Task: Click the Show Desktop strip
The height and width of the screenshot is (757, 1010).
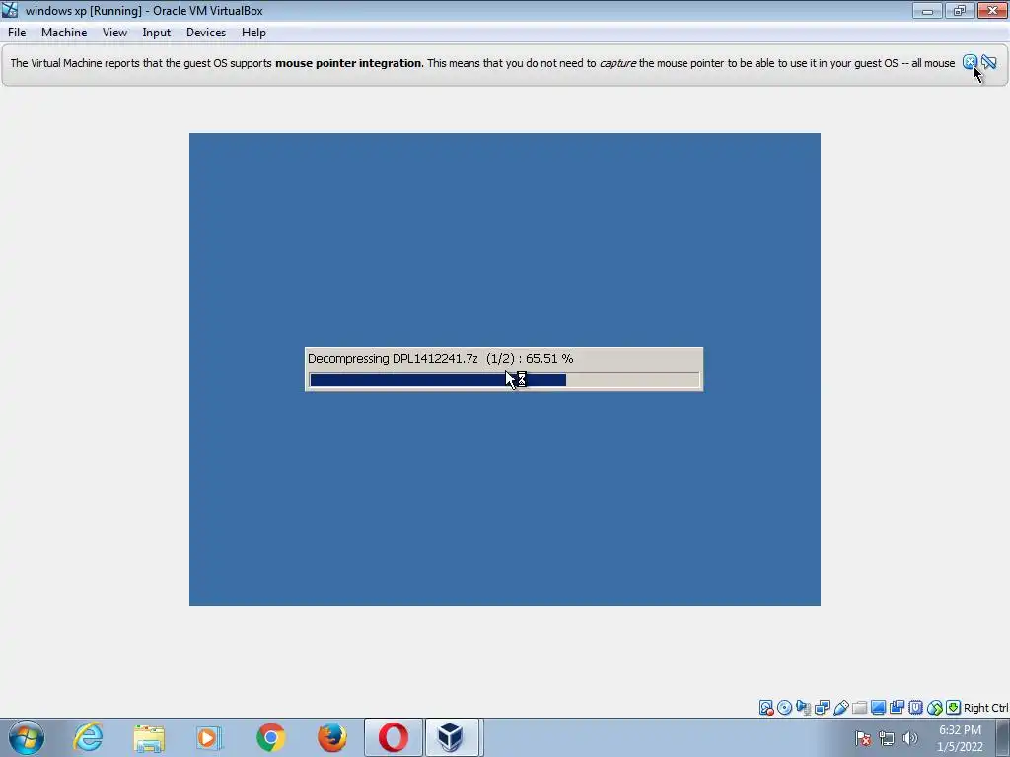Action: pos(1003,737)
